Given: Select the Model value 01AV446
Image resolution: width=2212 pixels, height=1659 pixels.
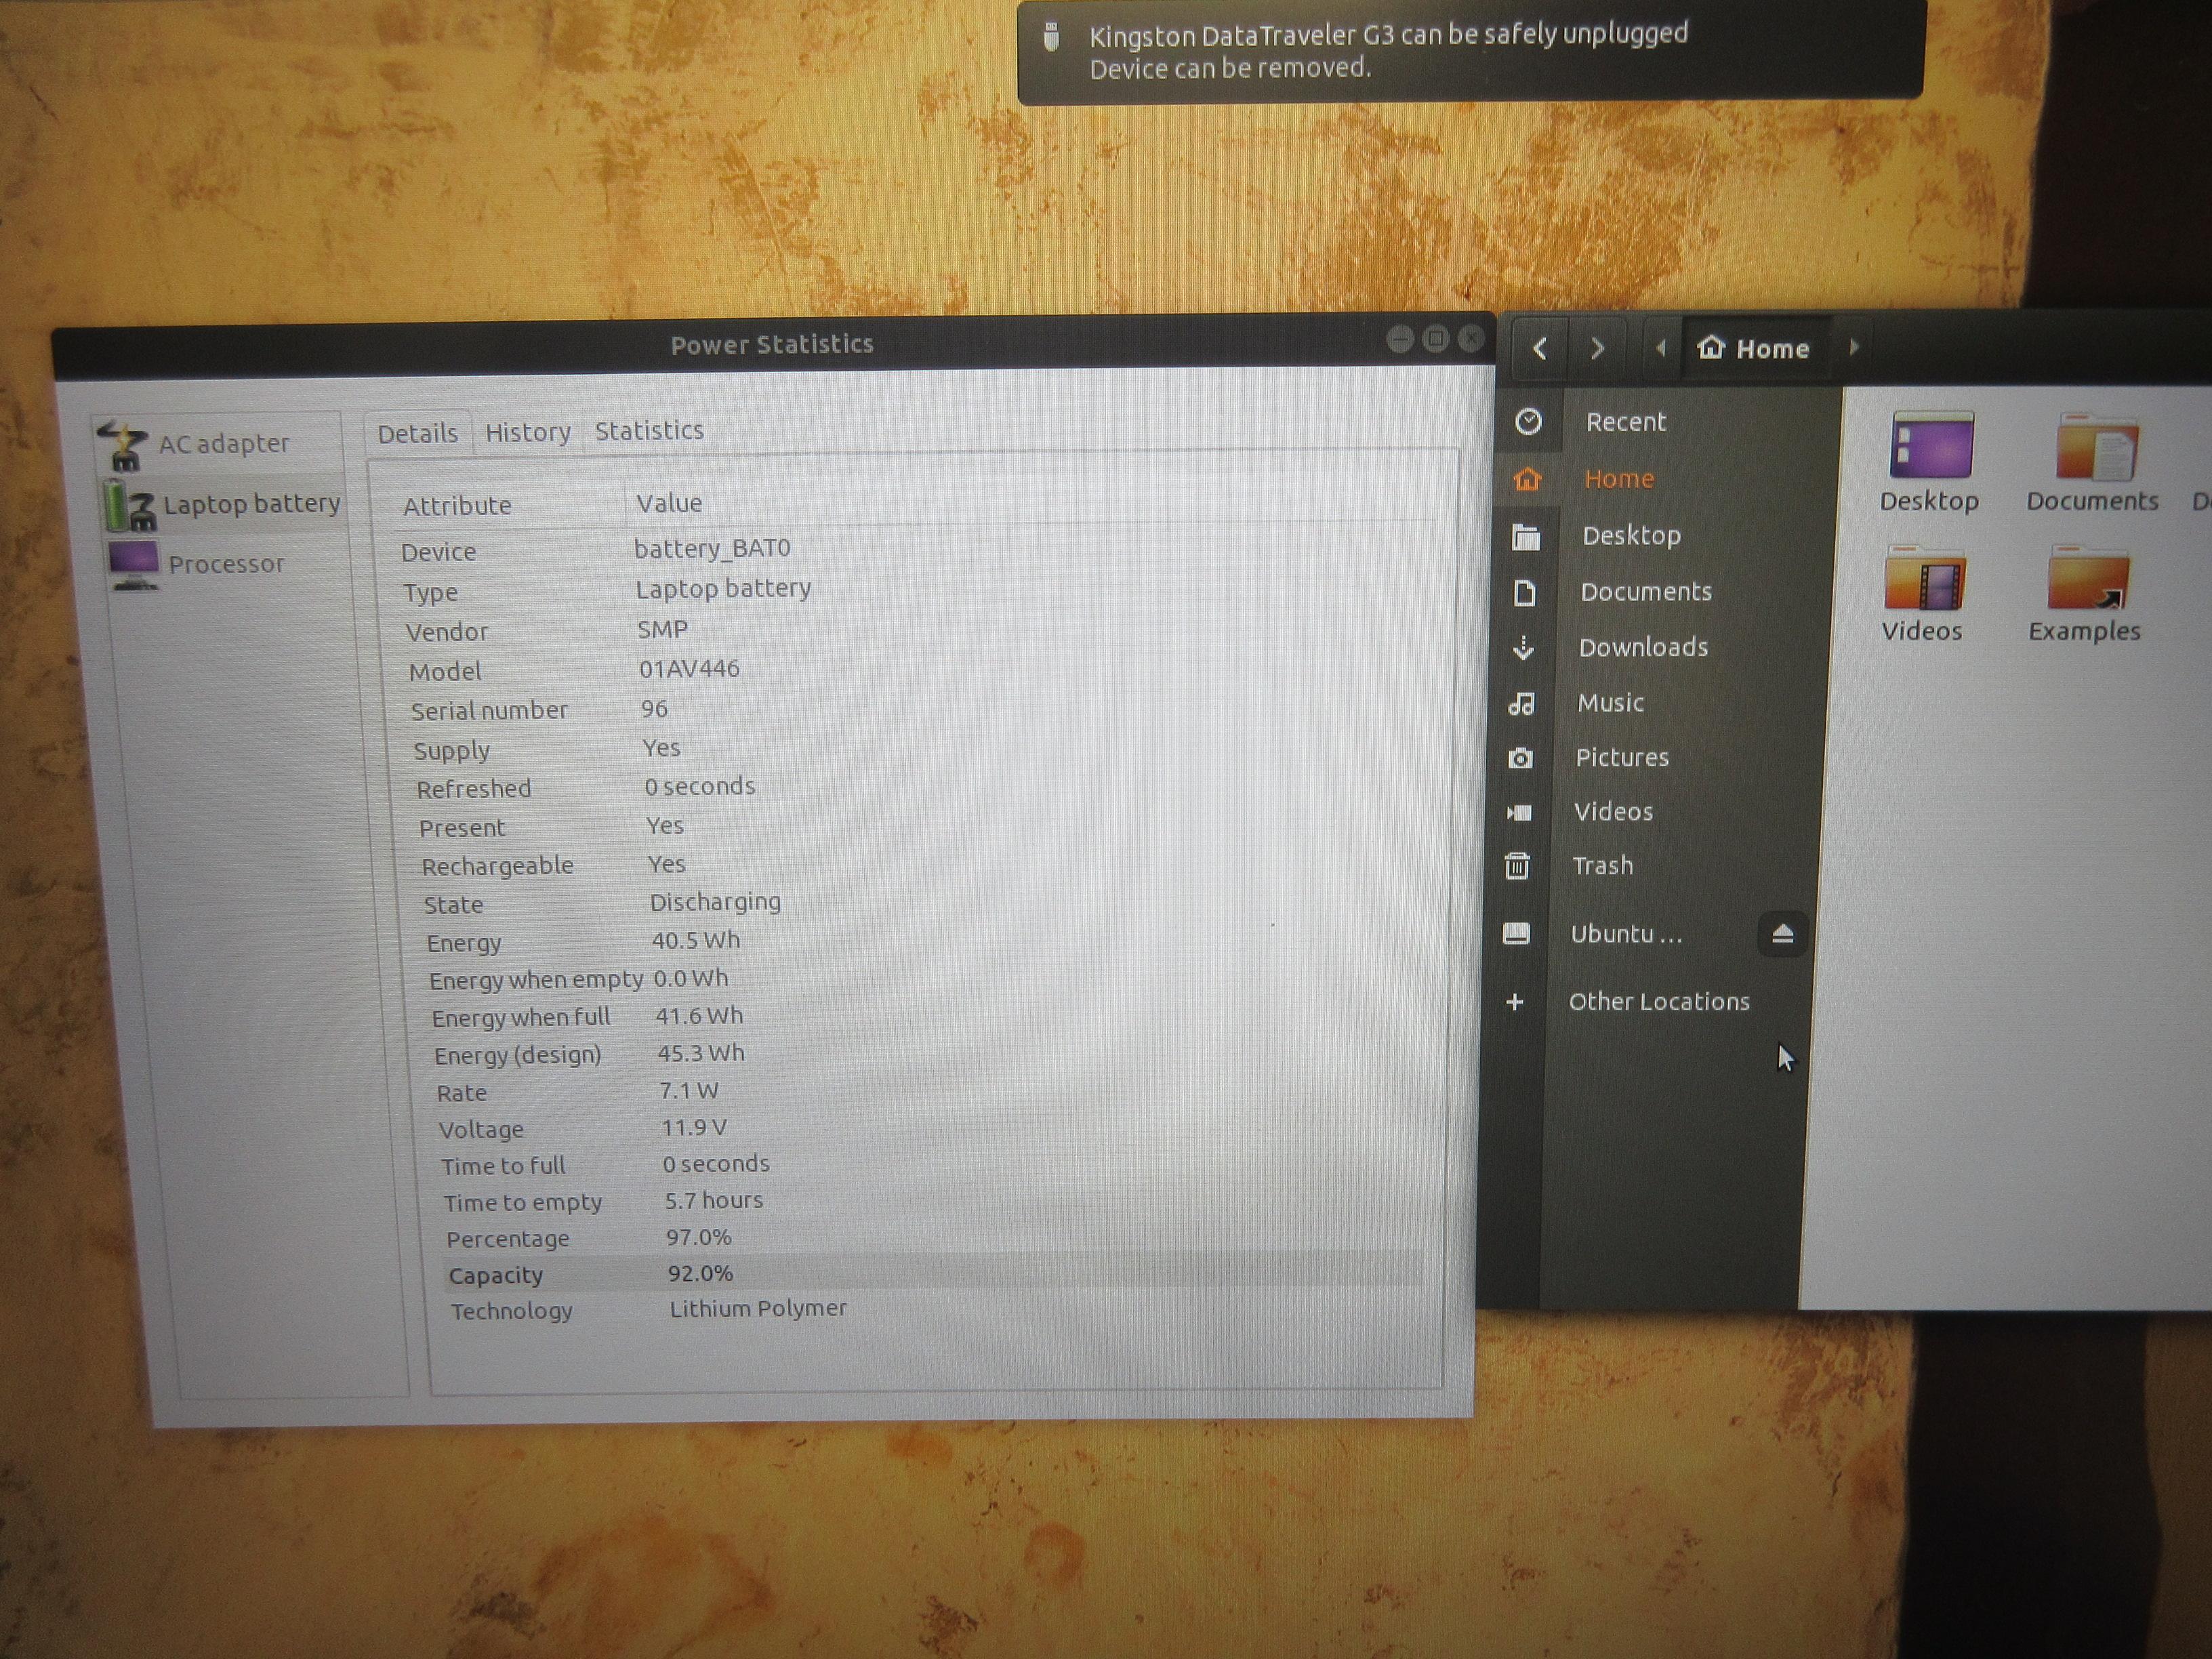Looking at the screenshot, I should pos(689,668).
